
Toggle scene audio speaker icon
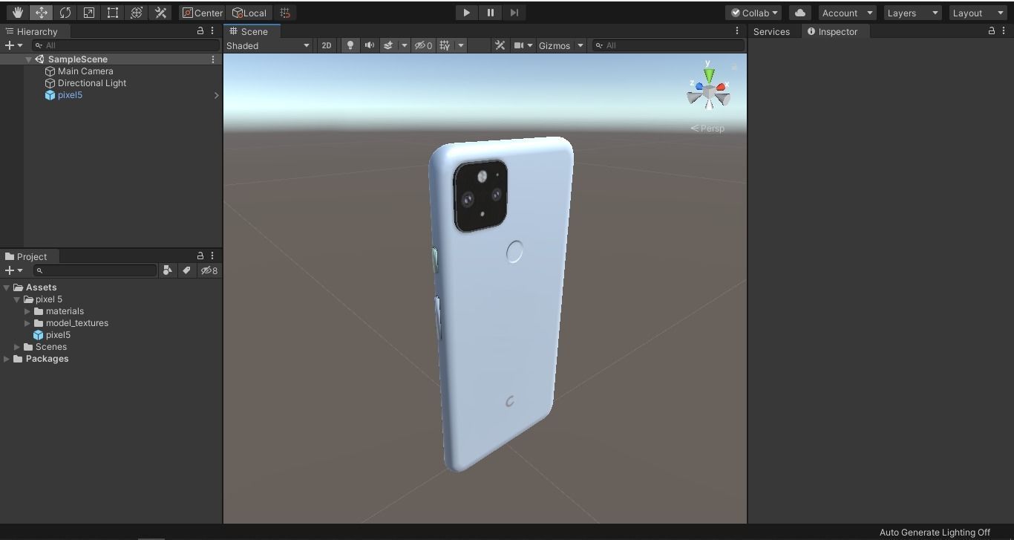coord(369,45)
